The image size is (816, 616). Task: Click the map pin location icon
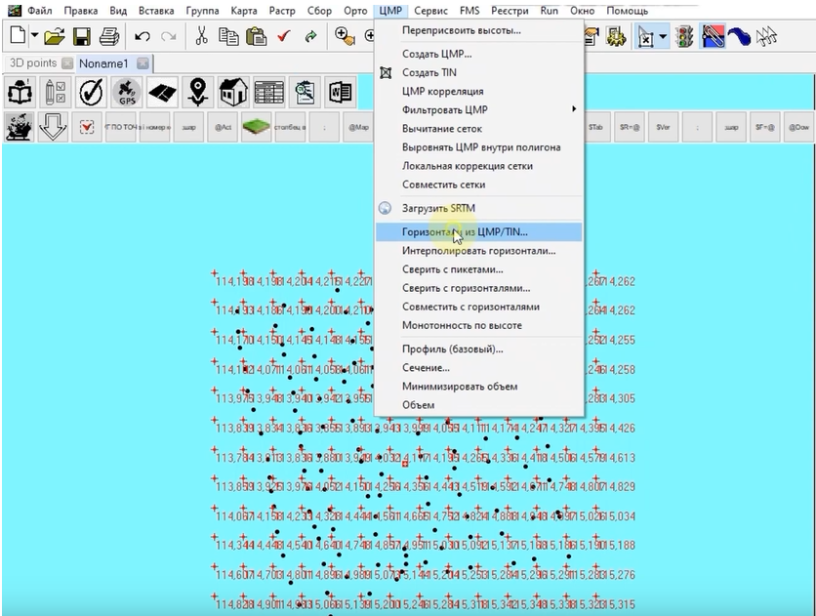coord(199,92)
